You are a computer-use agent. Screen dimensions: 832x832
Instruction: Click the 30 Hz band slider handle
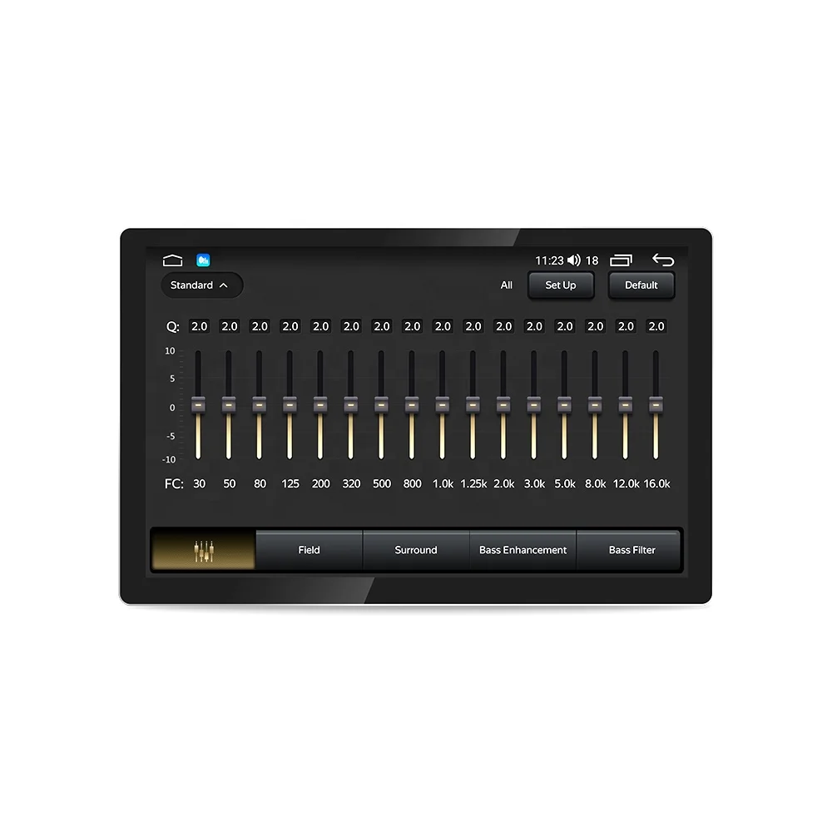[198, 405]
